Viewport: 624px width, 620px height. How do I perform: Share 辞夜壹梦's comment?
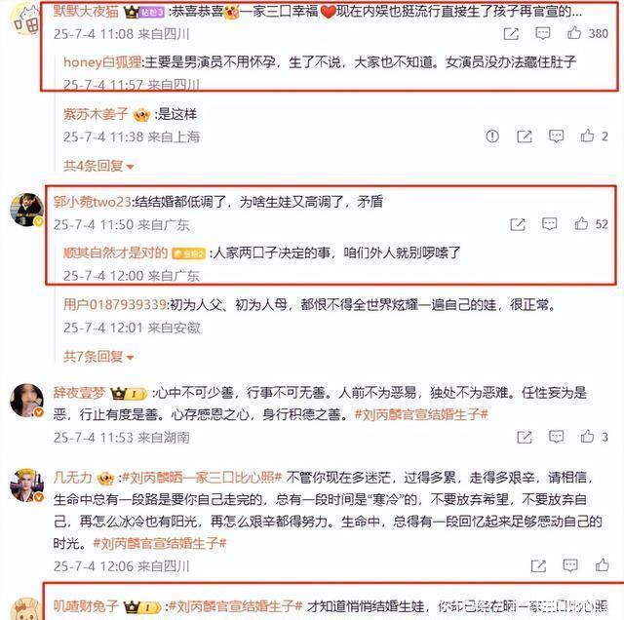coord(525,437)
